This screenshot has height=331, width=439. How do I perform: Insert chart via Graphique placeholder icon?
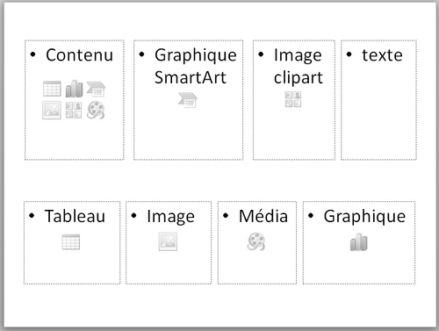pos(359,242)
